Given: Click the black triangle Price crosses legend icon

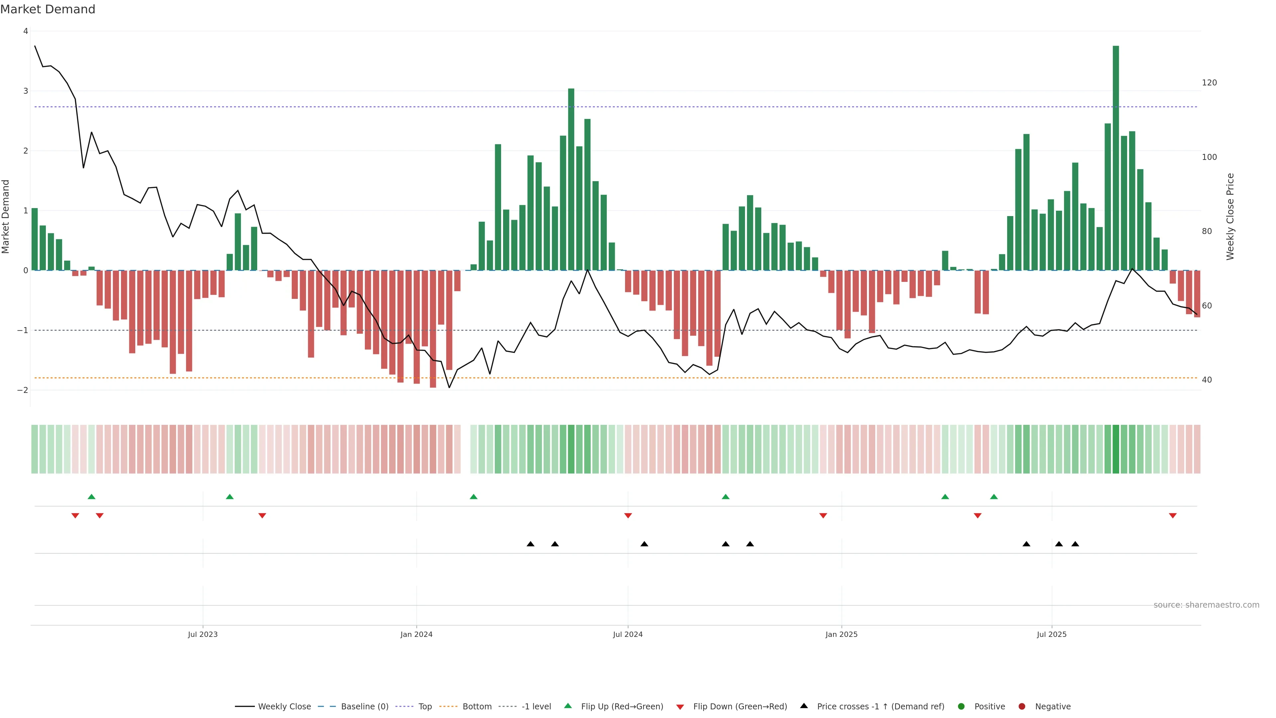Looking at the screenshot, I should 804,706.
